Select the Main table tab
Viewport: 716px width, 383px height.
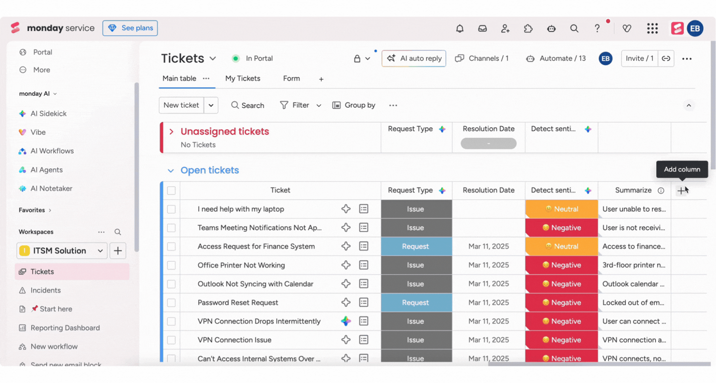coord(179,79)
